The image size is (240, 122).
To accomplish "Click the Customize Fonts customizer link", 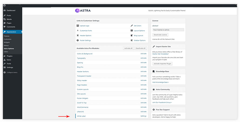I will [86, 31].
